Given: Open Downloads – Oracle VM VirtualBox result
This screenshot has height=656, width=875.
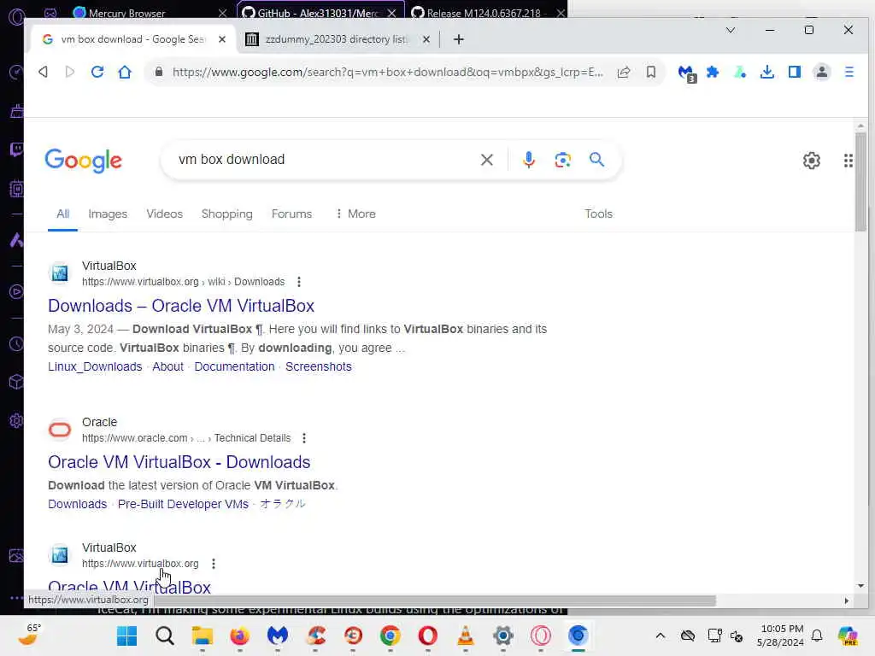Looking at the screenshot, I should 181,306.
